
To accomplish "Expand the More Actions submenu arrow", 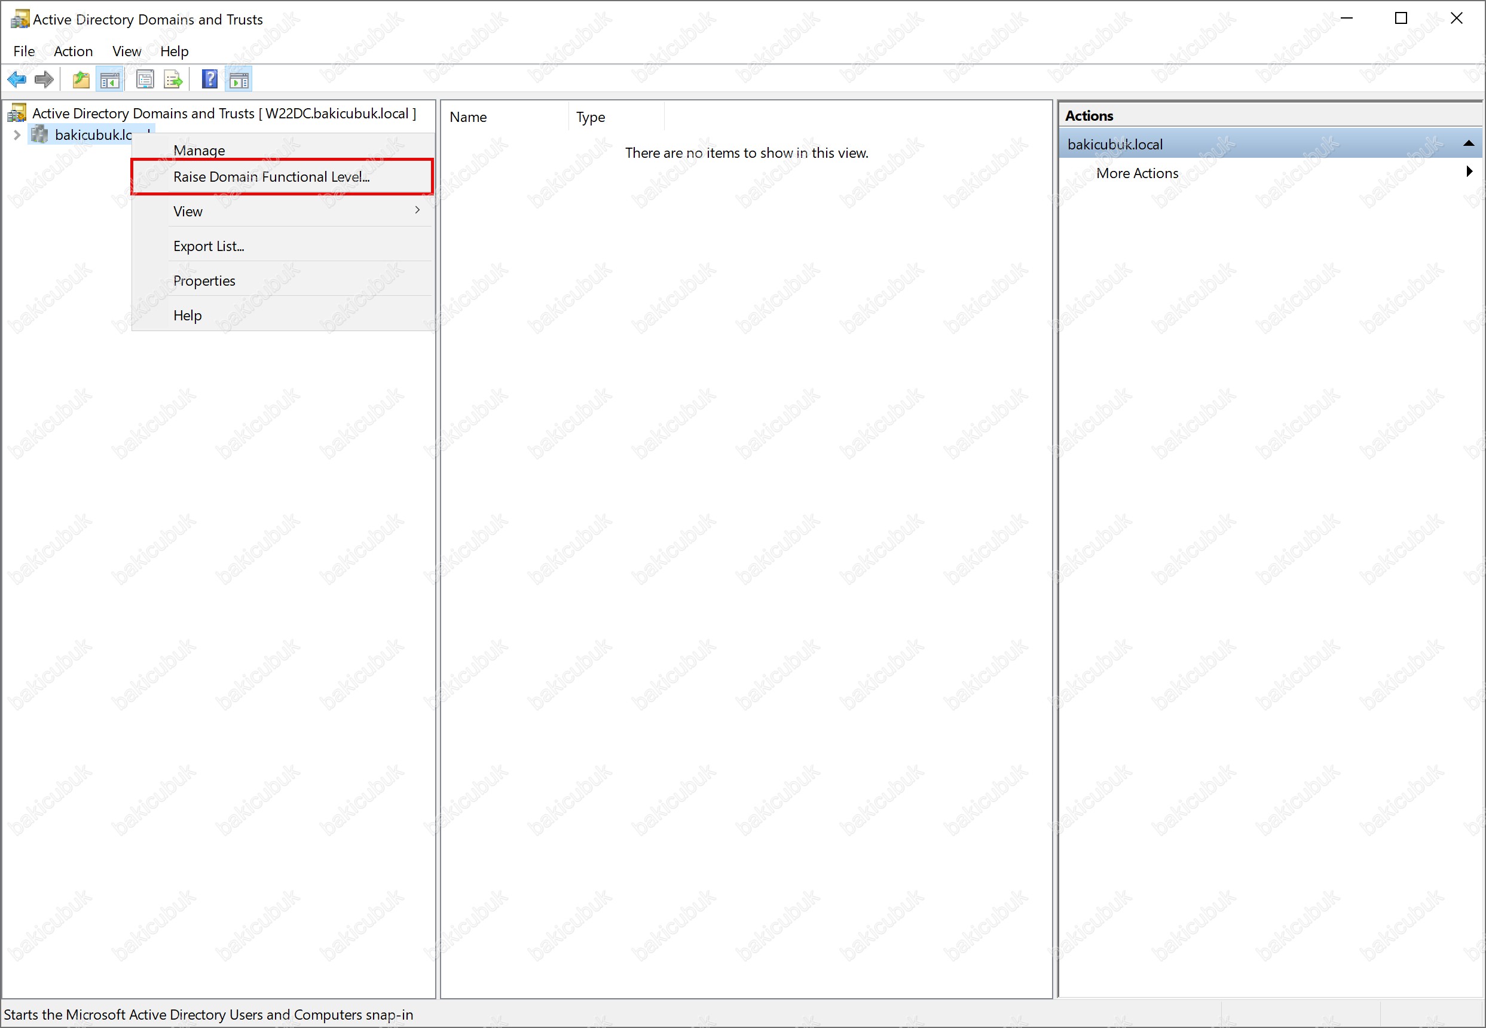I will (1469, 172).
